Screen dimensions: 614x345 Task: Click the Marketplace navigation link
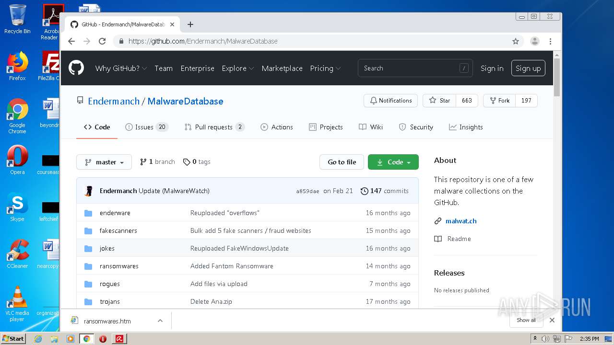click(282, 68)
